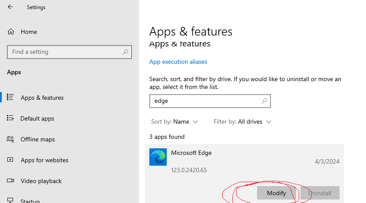The width and height of the screenshot is (366, 203).
Task: Click the app search field containing edge
Action: click(x=210, y=101)
